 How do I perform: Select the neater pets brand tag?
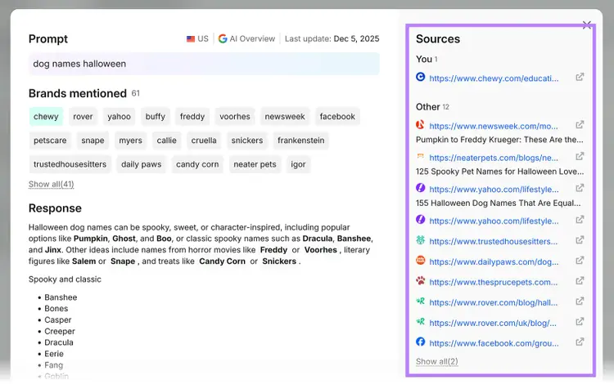coord(255,164)
